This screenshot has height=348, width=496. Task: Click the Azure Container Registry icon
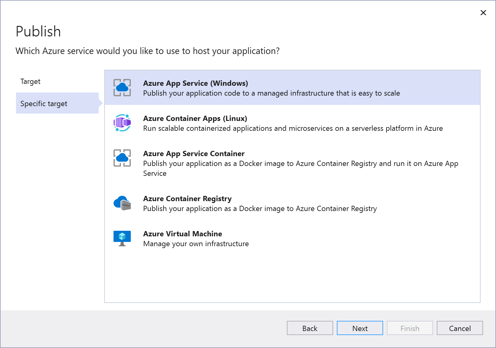pyautogui.click(x=122, y=203)
